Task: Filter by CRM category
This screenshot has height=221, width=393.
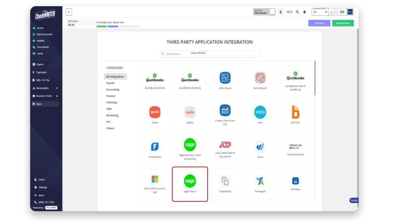Action: (109, 109)
